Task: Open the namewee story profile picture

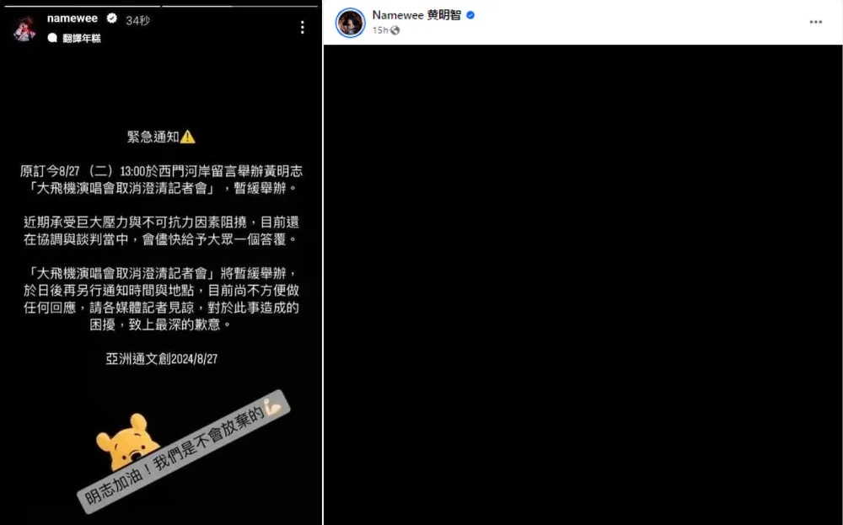Action: (x=24, y=28)
